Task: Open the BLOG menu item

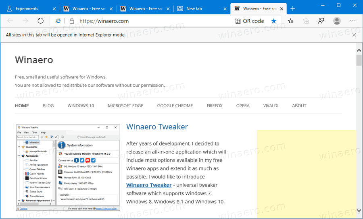Action: coord(48,106)
